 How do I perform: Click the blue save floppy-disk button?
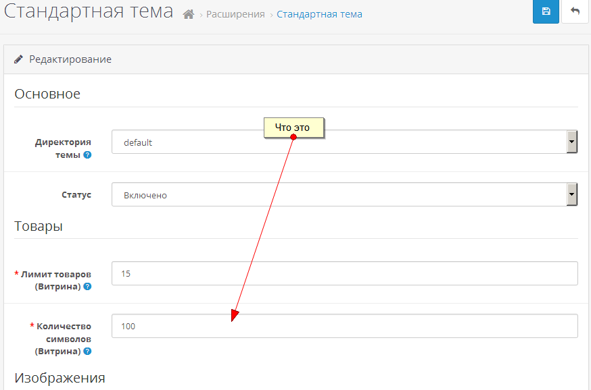(x=546, y=11)
